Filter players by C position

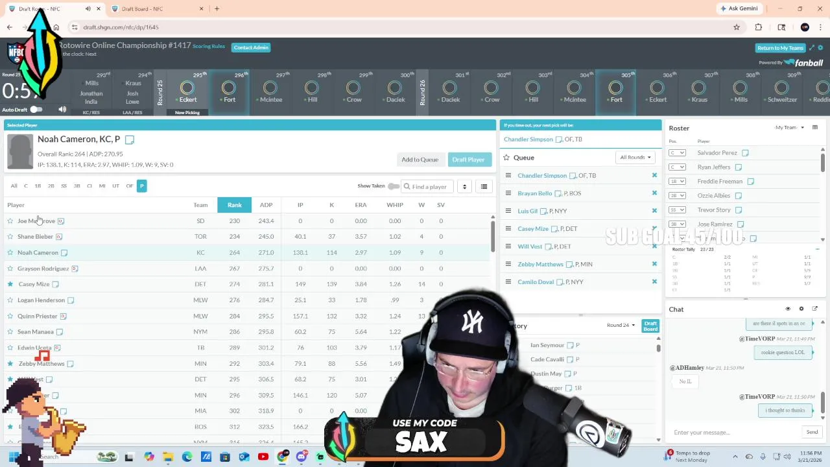point(26,186)
